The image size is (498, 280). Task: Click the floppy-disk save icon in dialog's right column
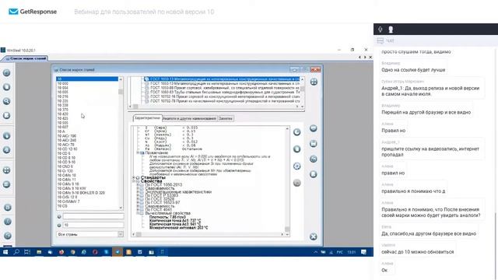[x=313, y=143]
